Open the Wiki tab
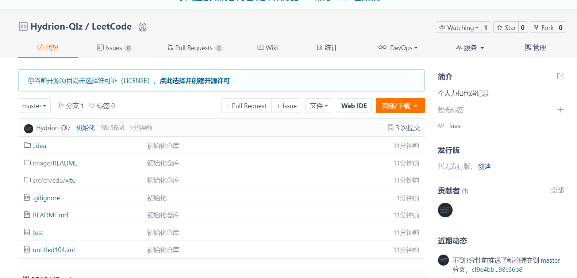This screenshot has height=278, width=577. [268, 48]
